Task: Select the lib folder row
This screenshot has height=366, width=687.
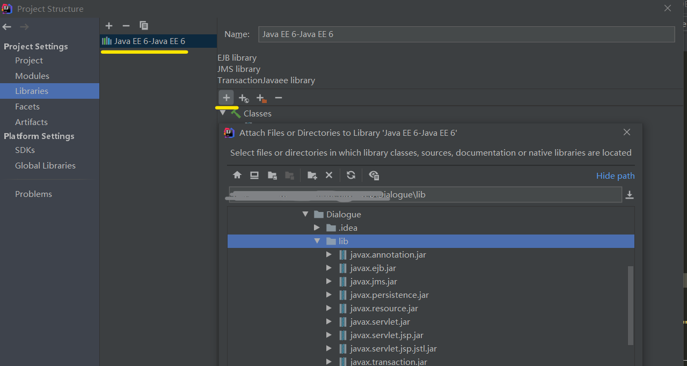Action: pos(430,241)
